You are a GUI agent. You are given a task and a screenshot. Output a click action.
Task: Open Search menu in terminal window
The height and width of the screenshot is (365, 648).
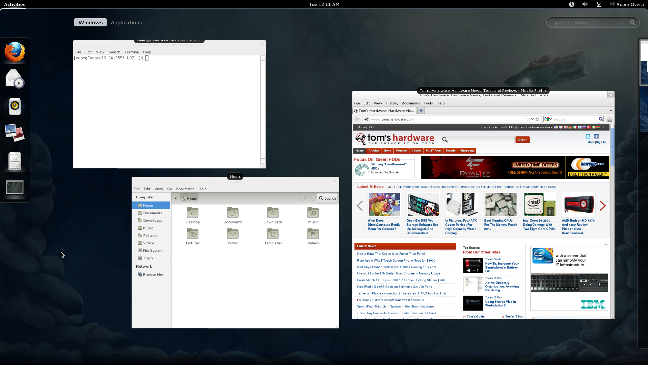114,52
